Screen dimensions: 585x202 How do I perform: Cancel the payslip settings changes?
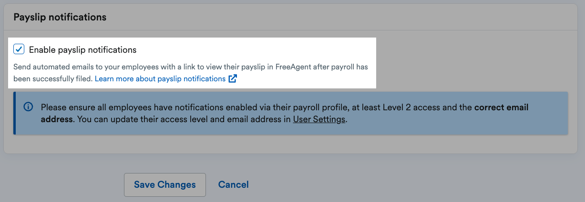[233, 185]
